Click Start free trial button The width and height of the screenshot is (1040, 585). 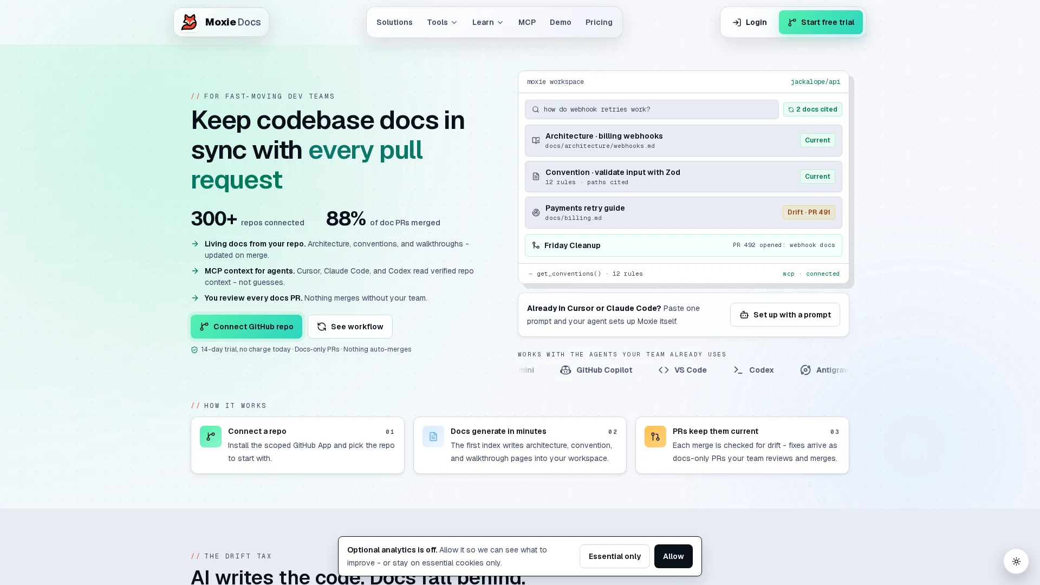821,22
